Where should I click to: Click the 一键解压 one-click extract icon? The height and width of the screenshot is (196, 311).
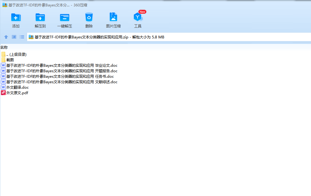point(64,17)
